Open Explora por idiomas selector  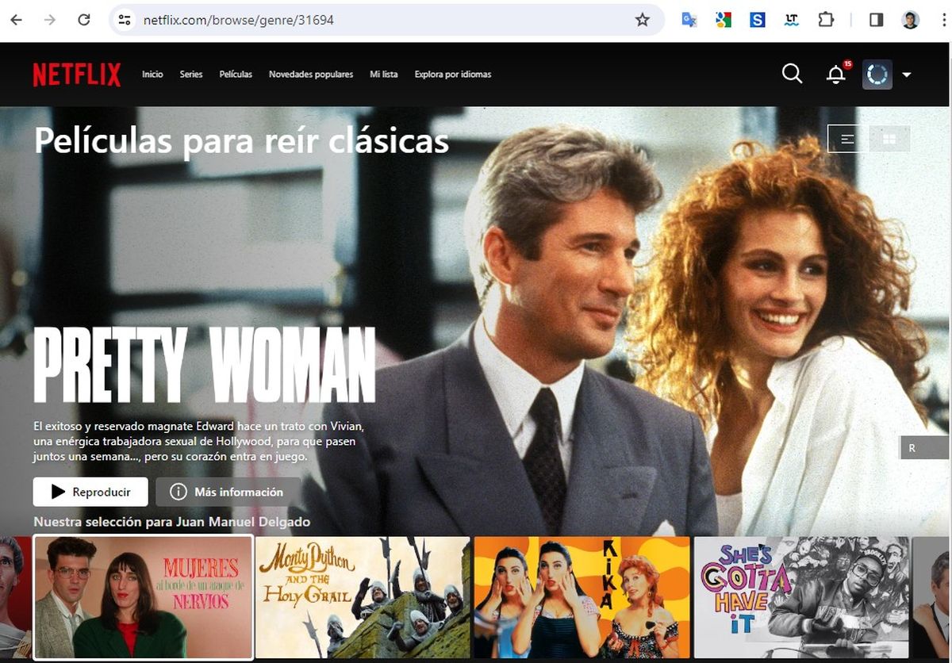(452, 75)
